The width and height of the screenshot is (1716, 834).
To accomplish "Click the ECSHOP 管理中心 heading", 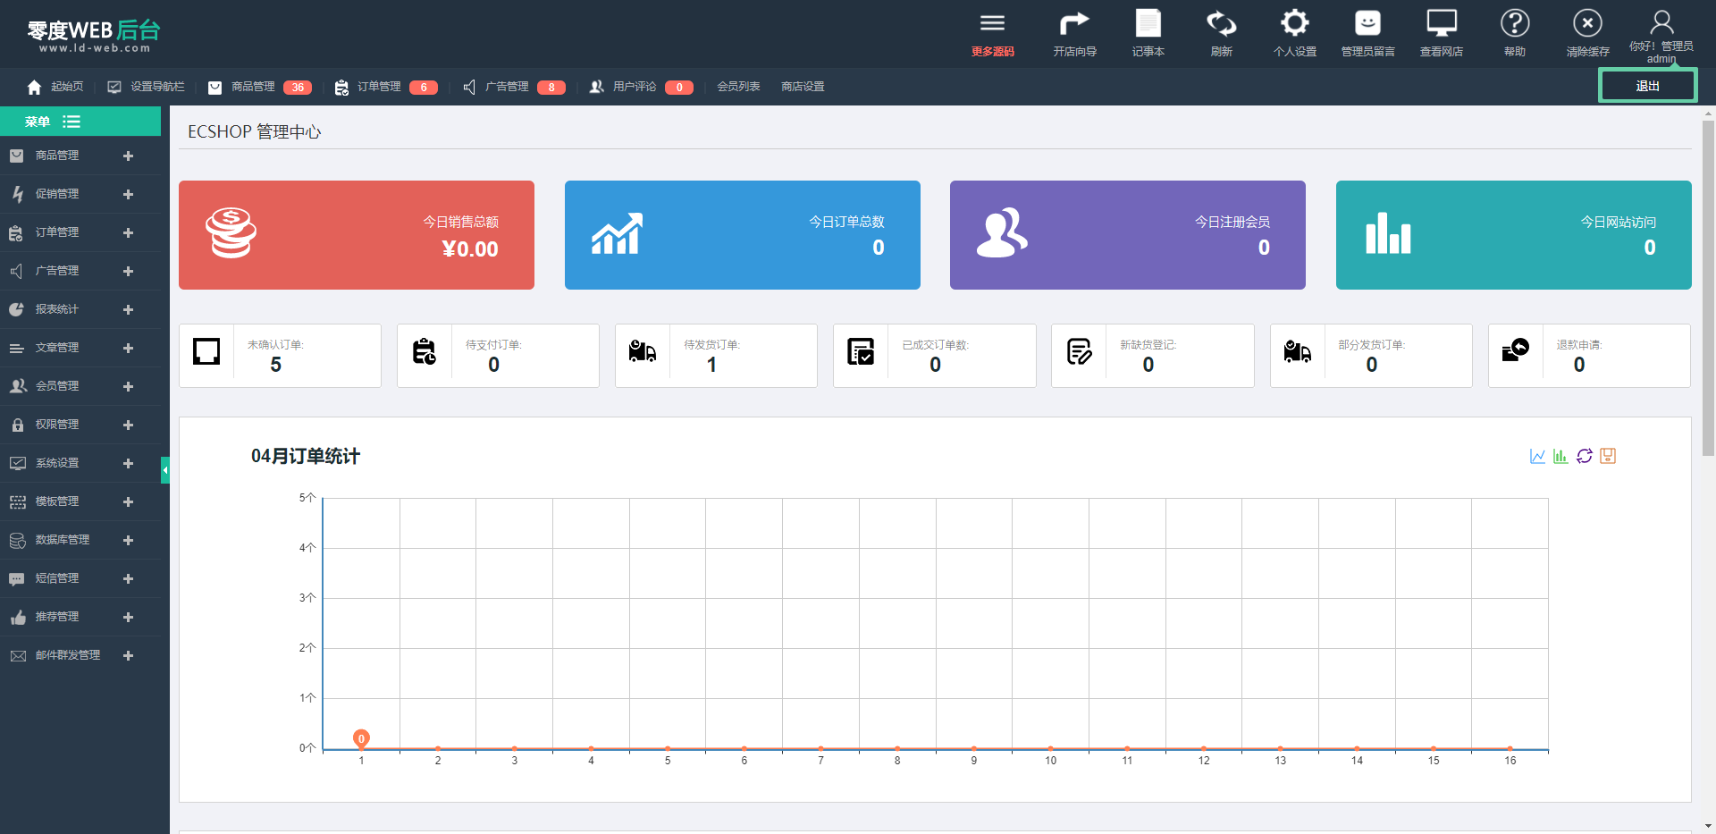I will tap(254, 131).
